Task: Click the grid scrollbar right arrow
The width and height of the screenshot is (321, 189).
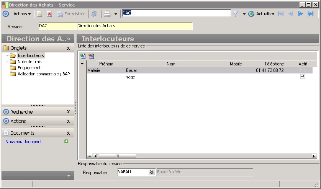Action: 314,156
